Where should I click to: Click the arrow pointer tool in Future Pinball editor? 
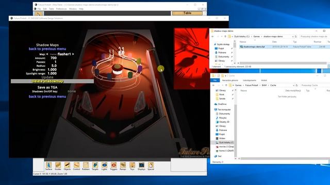(x=39, y=14)
